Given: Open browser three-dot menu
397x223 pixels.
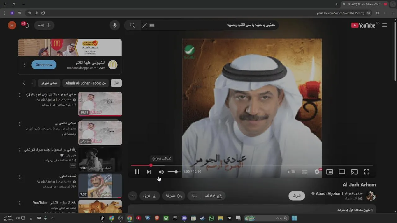Looking at the screenshot, I should 4,13.
